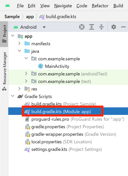Screen dimensions: 128x176
Task: Open the Navigate menu
Action: (63, 6)
